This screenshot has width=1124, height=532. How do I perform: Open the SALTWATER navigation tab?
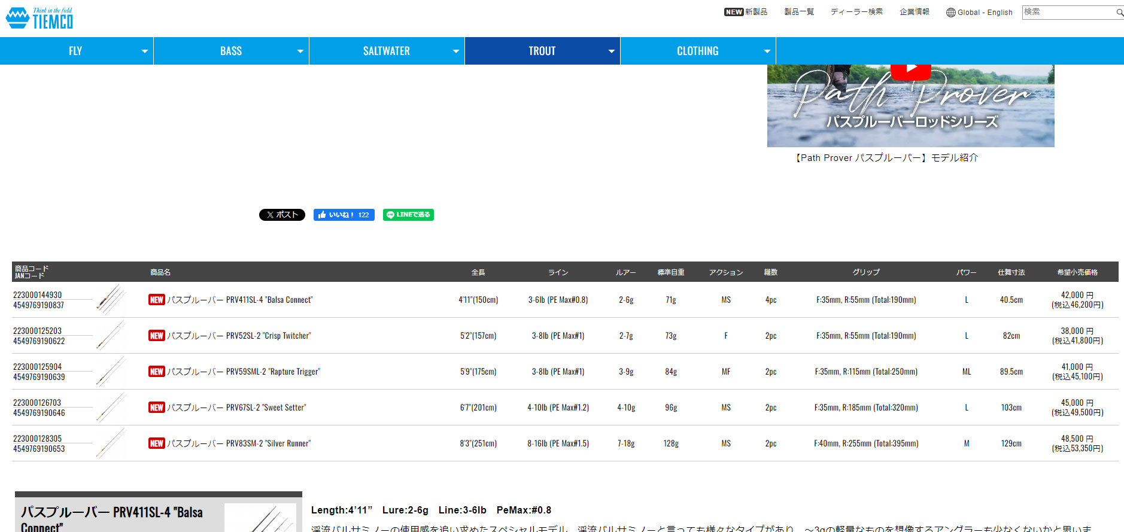[386, 51]
